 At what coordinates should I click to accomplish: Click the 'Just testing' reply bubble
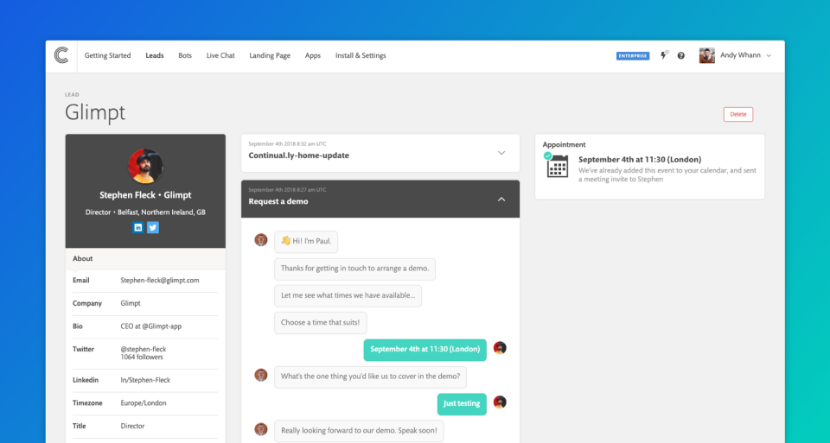tap(462, 403)
